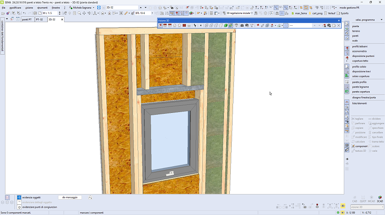Open parete legname in the side panel
This screenshot has height=215, width=385.
(361, 87)
